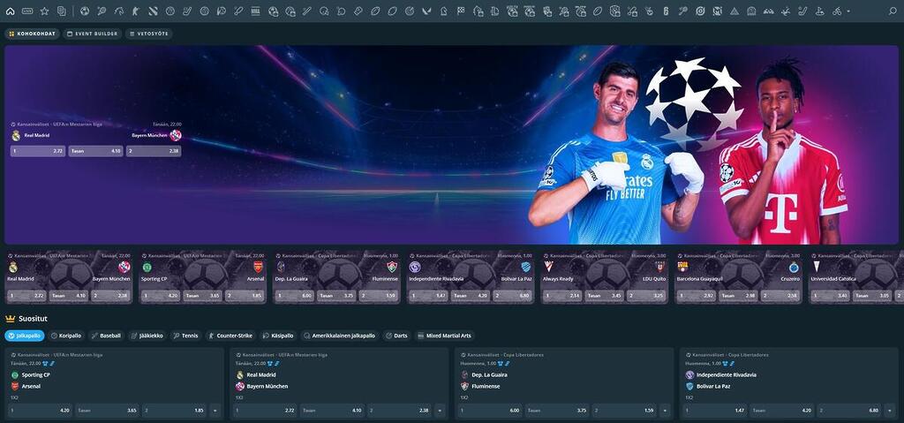The image size is (904, 423).
Task: Click the Champions League starball banner image
Action: pyautogui.click(x=694, y=102)
